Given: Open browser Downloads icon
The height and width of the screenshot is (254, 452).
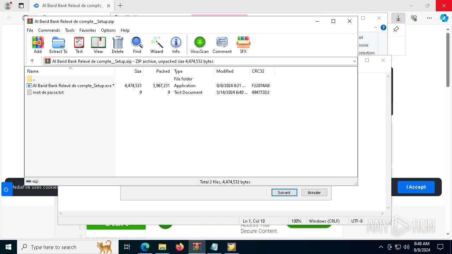Looking at the screenshot, I should [398, 18].
